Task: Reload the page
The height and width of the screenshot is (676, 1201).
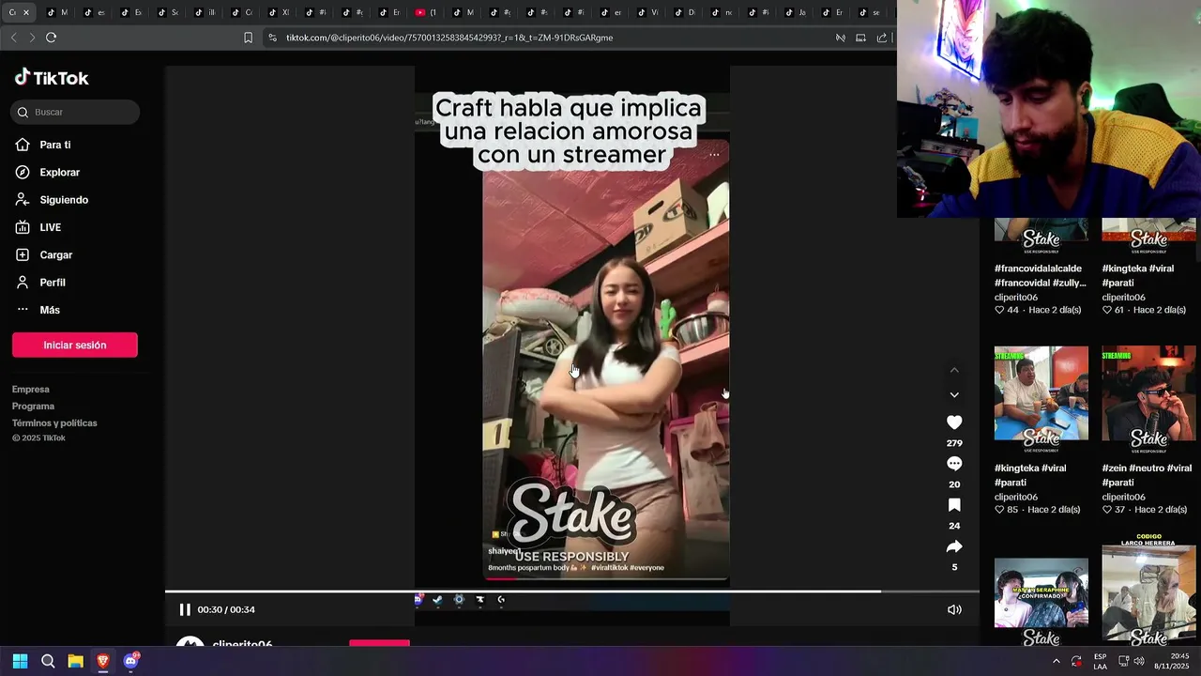Action: 51,38
